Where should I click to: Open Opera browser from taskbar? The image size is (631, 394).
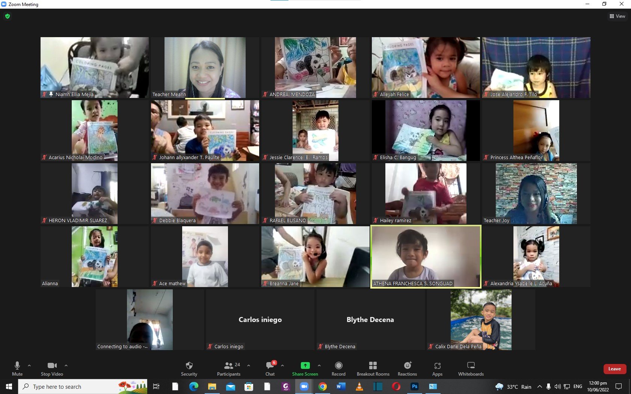pos(396,386)
